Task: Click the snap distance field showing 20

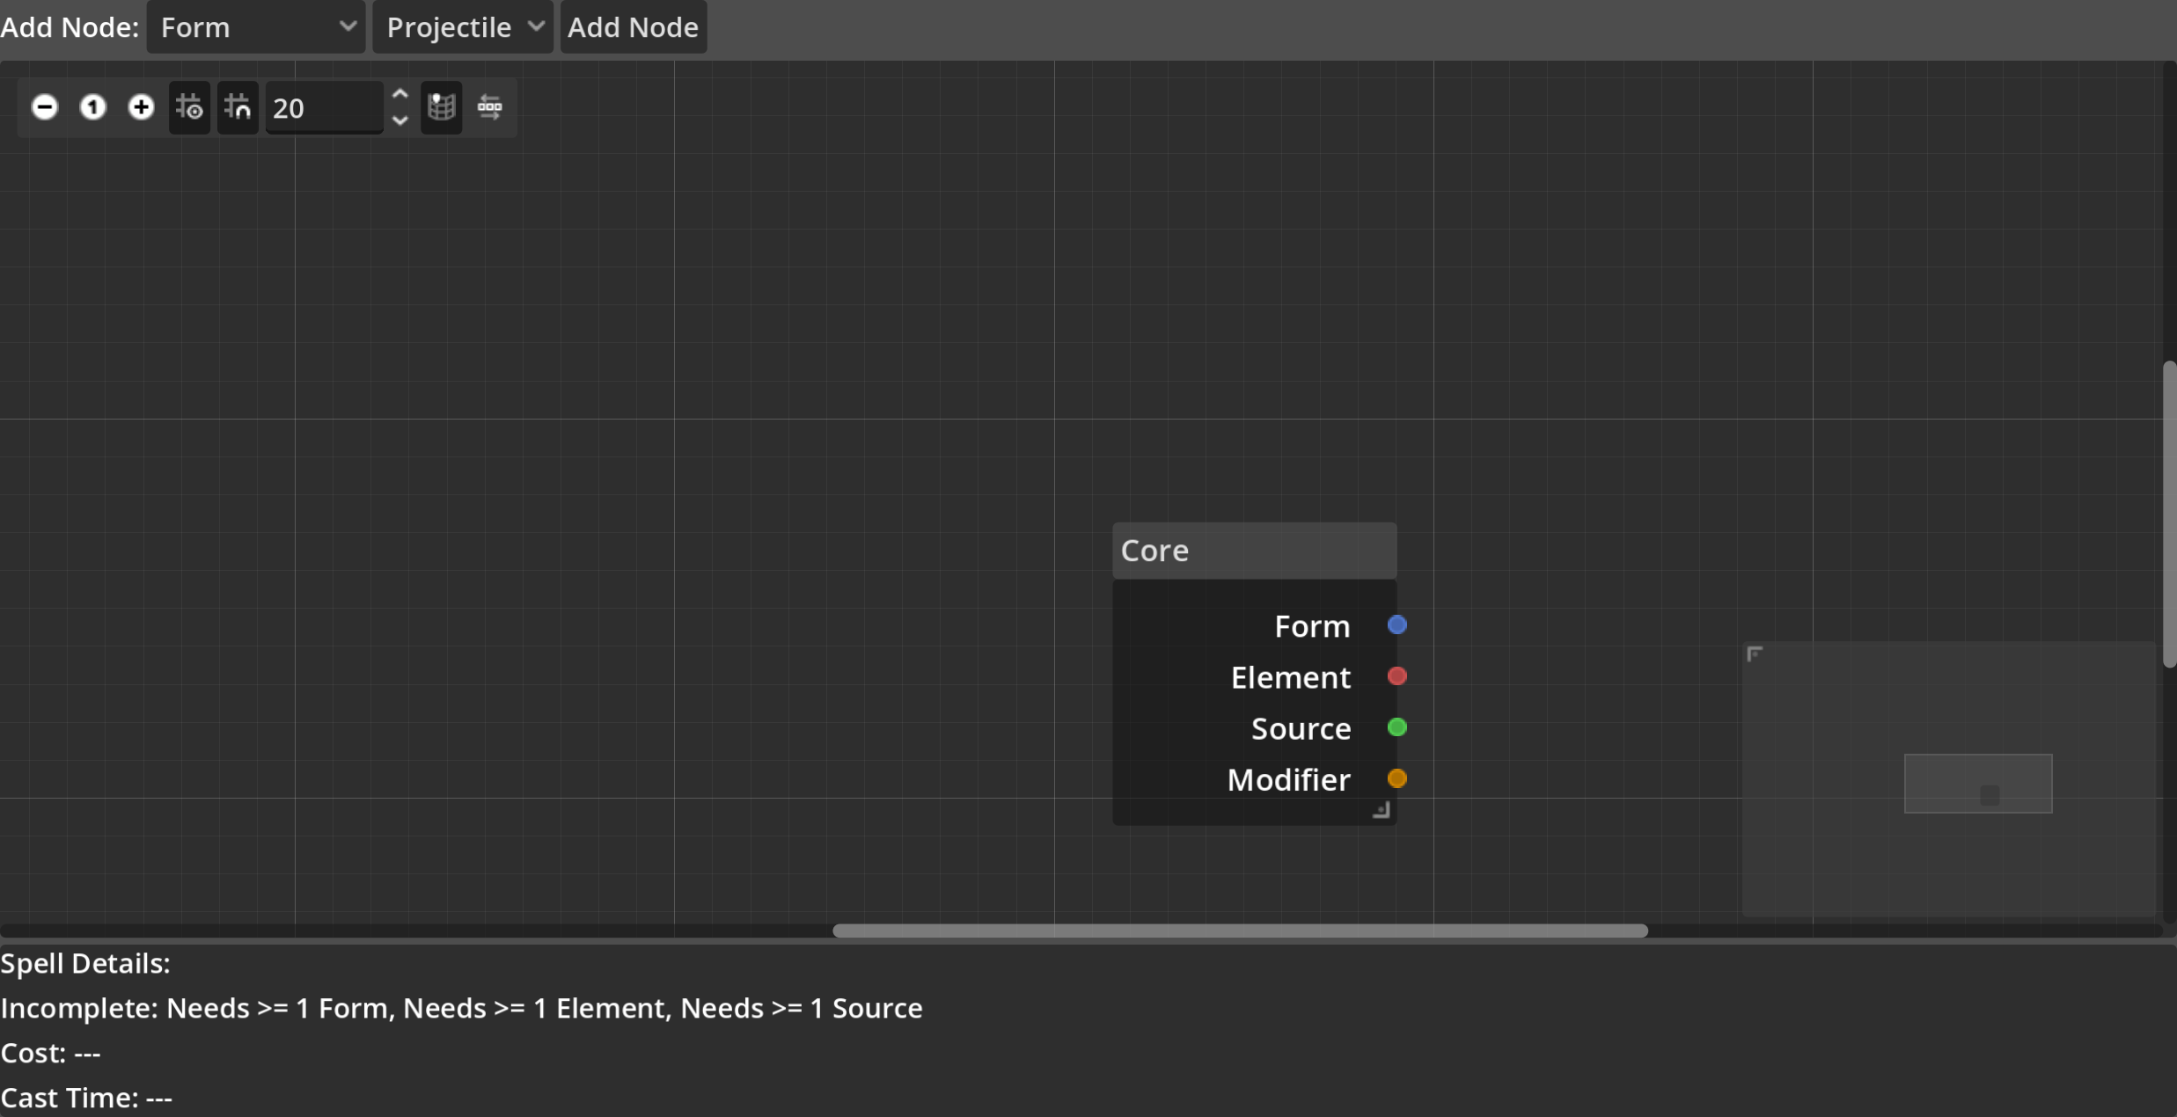Action: [x=323, y=108]
